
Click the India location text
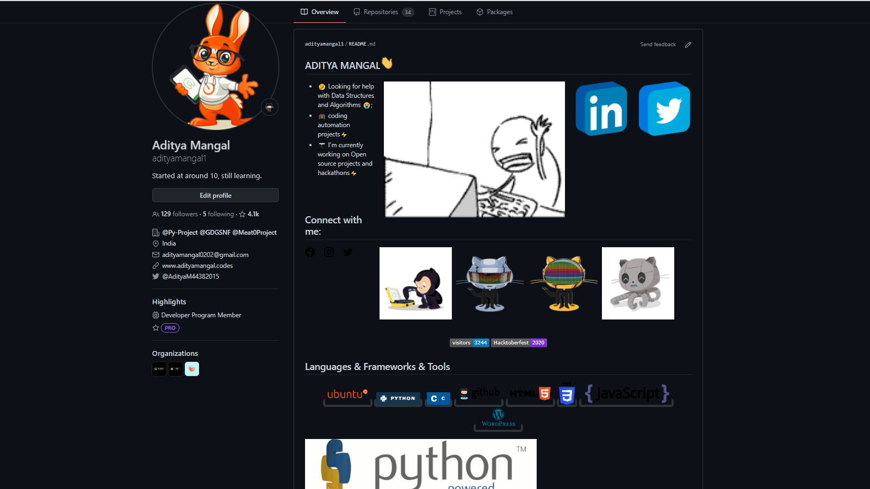(169, 243)
